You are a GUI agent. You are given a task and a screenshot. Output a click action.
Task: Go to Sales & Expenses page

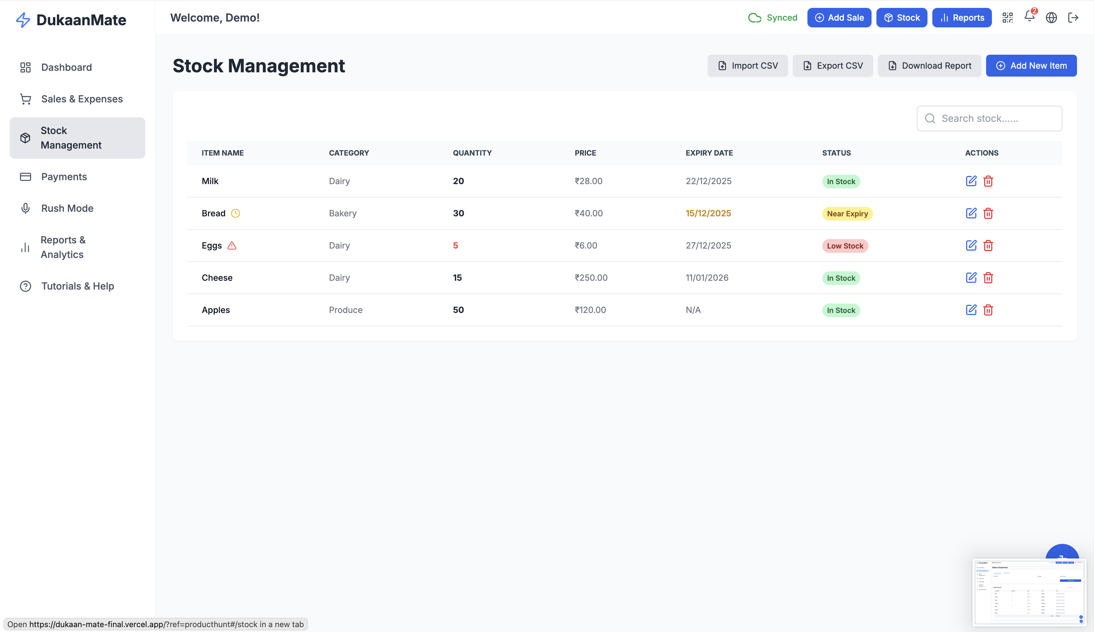click(x=82, y=99)
